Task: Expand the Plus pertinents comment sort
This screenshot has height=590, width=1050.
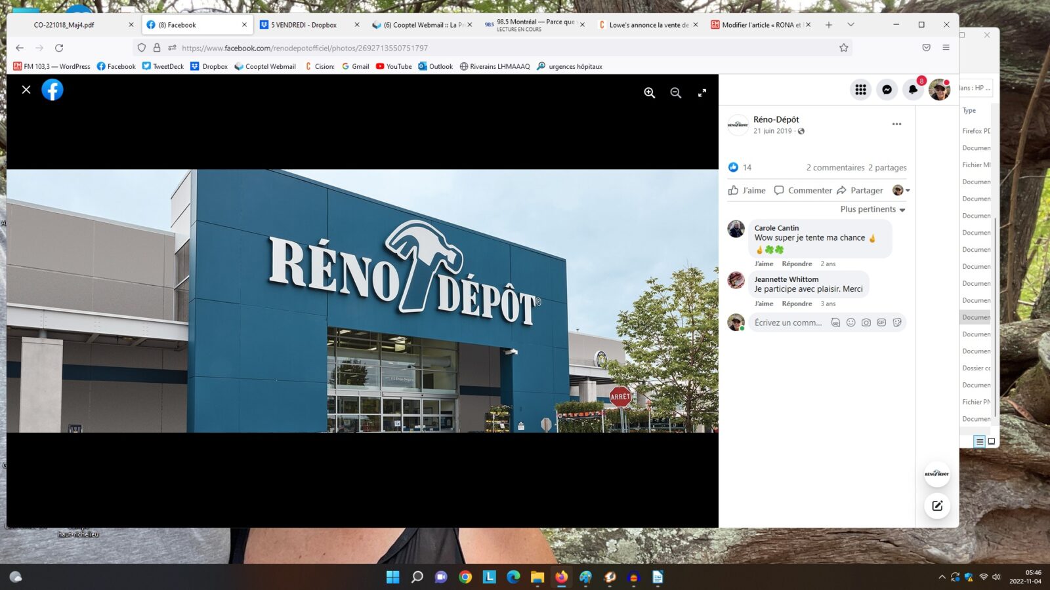Action: pos(872,210)
